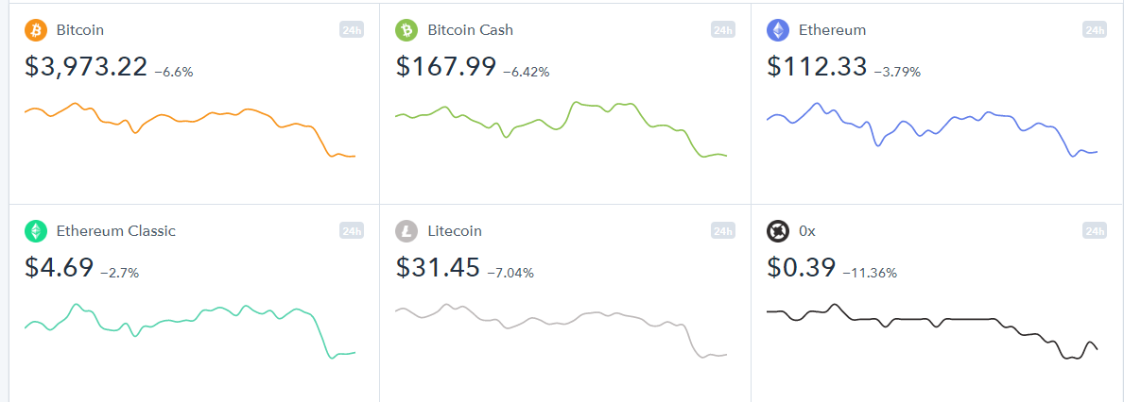
Task: Click the green Bitcoin Cash logo icon
Action: [407, 30]
